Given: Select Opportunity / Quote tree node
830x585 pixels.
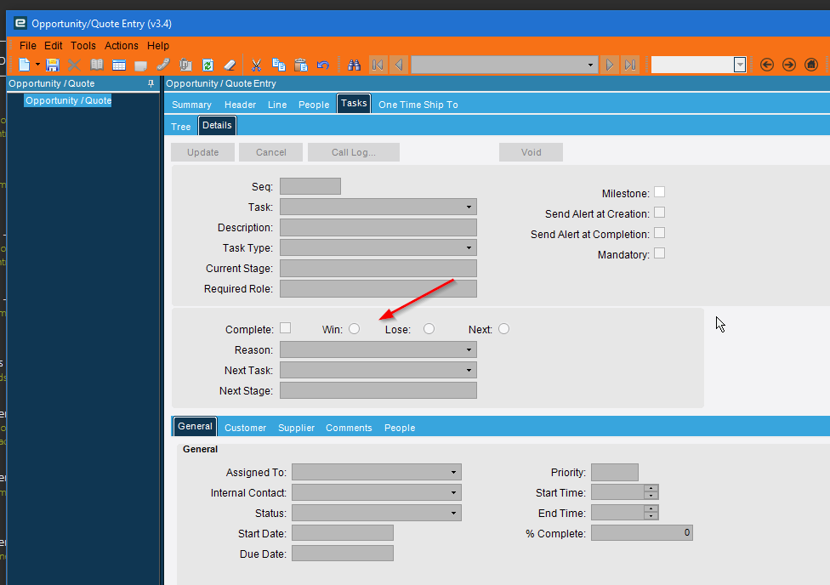Looking at the screenshot, I should (x=68, y=100).
